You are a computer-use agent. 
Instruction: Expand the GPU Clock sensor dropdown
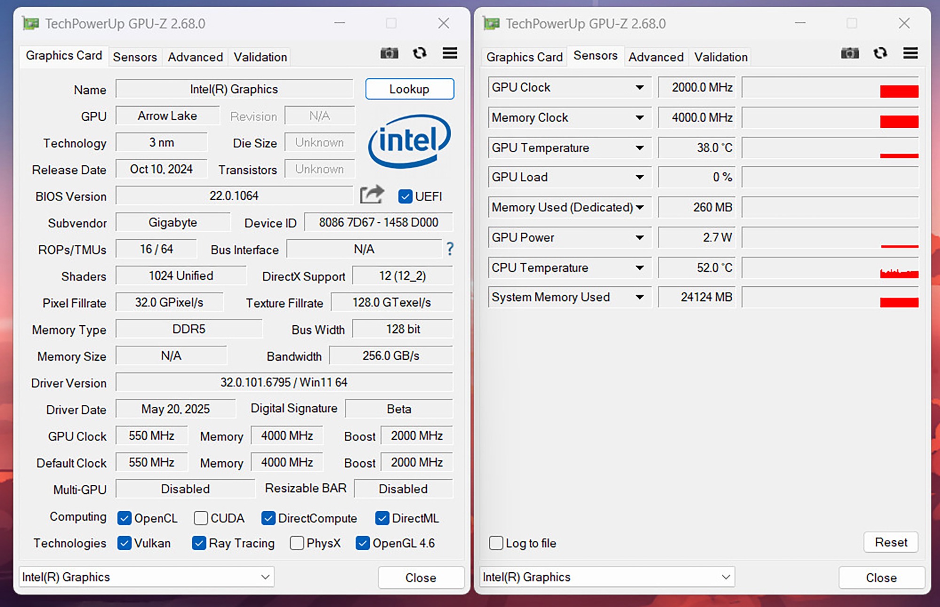tap(639, 87)
